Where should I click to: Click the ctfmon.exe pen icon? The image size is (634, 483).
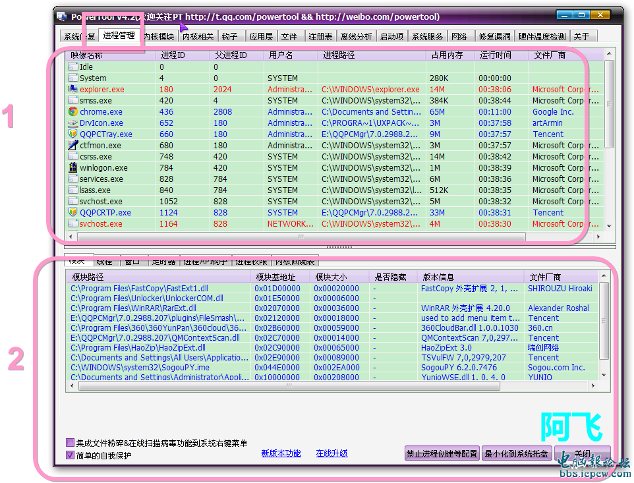[72, 145]
